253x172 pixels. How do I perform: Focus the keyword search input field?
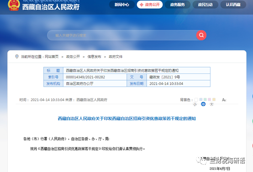122,35
